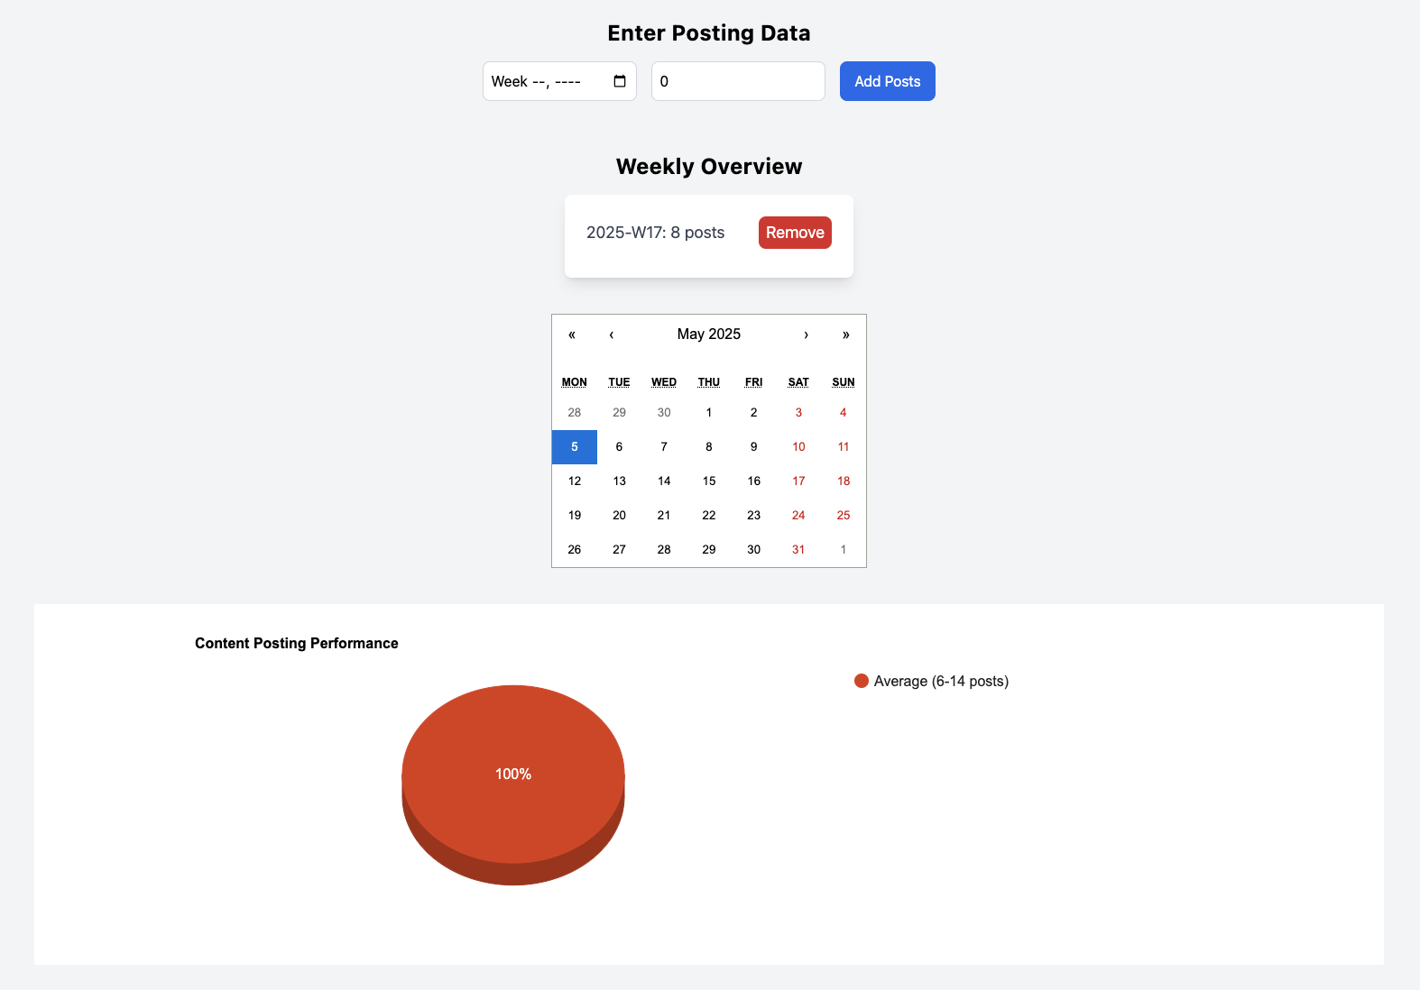Click the Week date input field
The width and height of the screenshot is (1420, 990).
click(x=546, y=81)
